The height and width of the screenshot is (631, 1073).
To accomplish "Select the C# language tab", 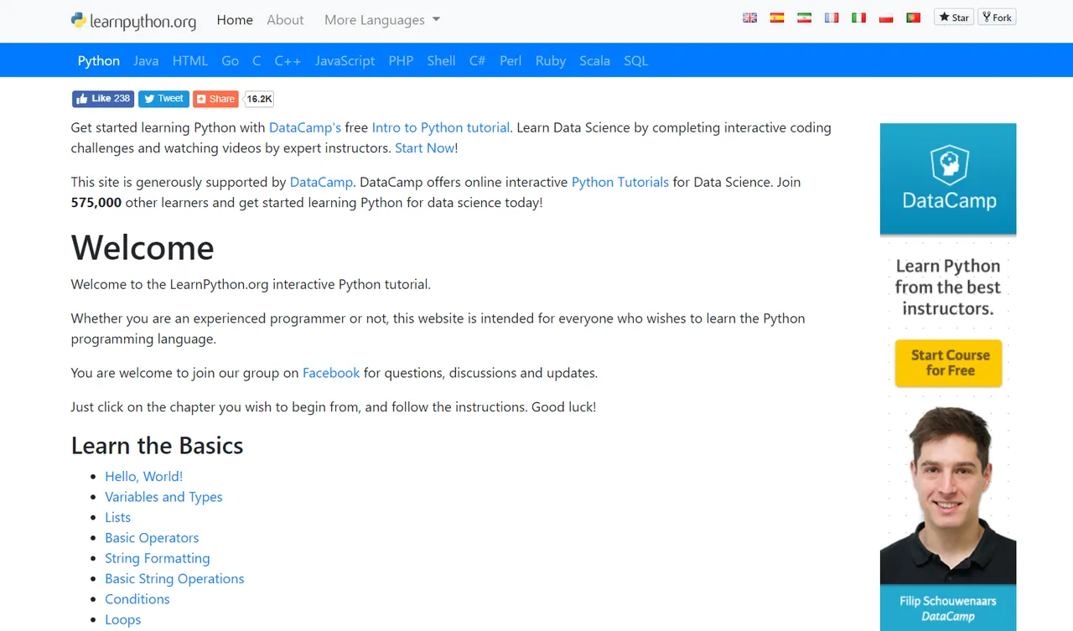I will pyautogui.click(x=478, y=60).
